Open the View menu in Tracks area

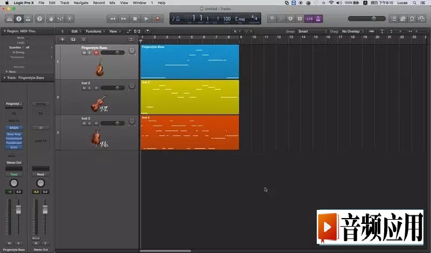pyautogui.click(x=114, y=31)
